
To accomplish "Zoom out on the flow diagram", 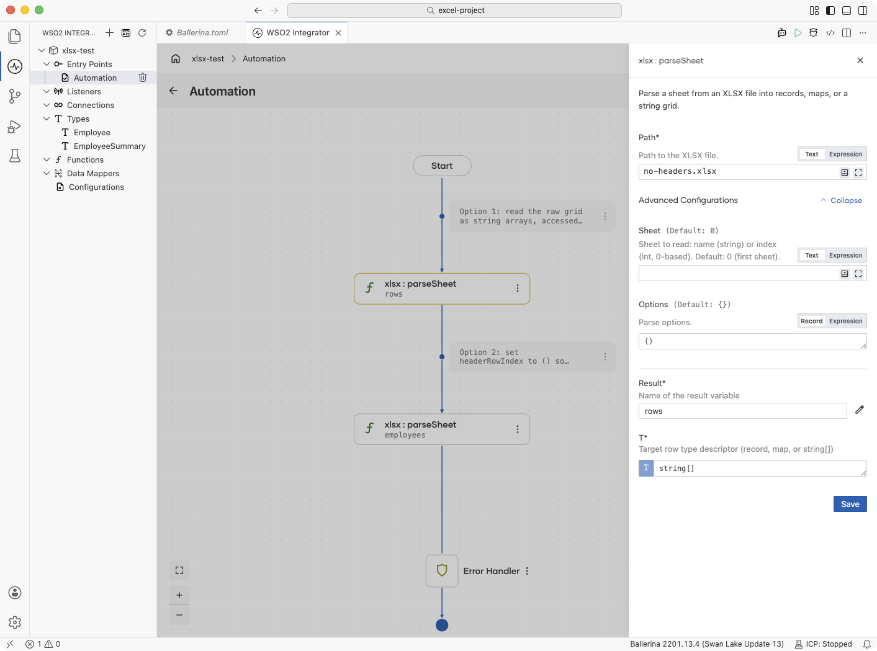I will (179, 615).
